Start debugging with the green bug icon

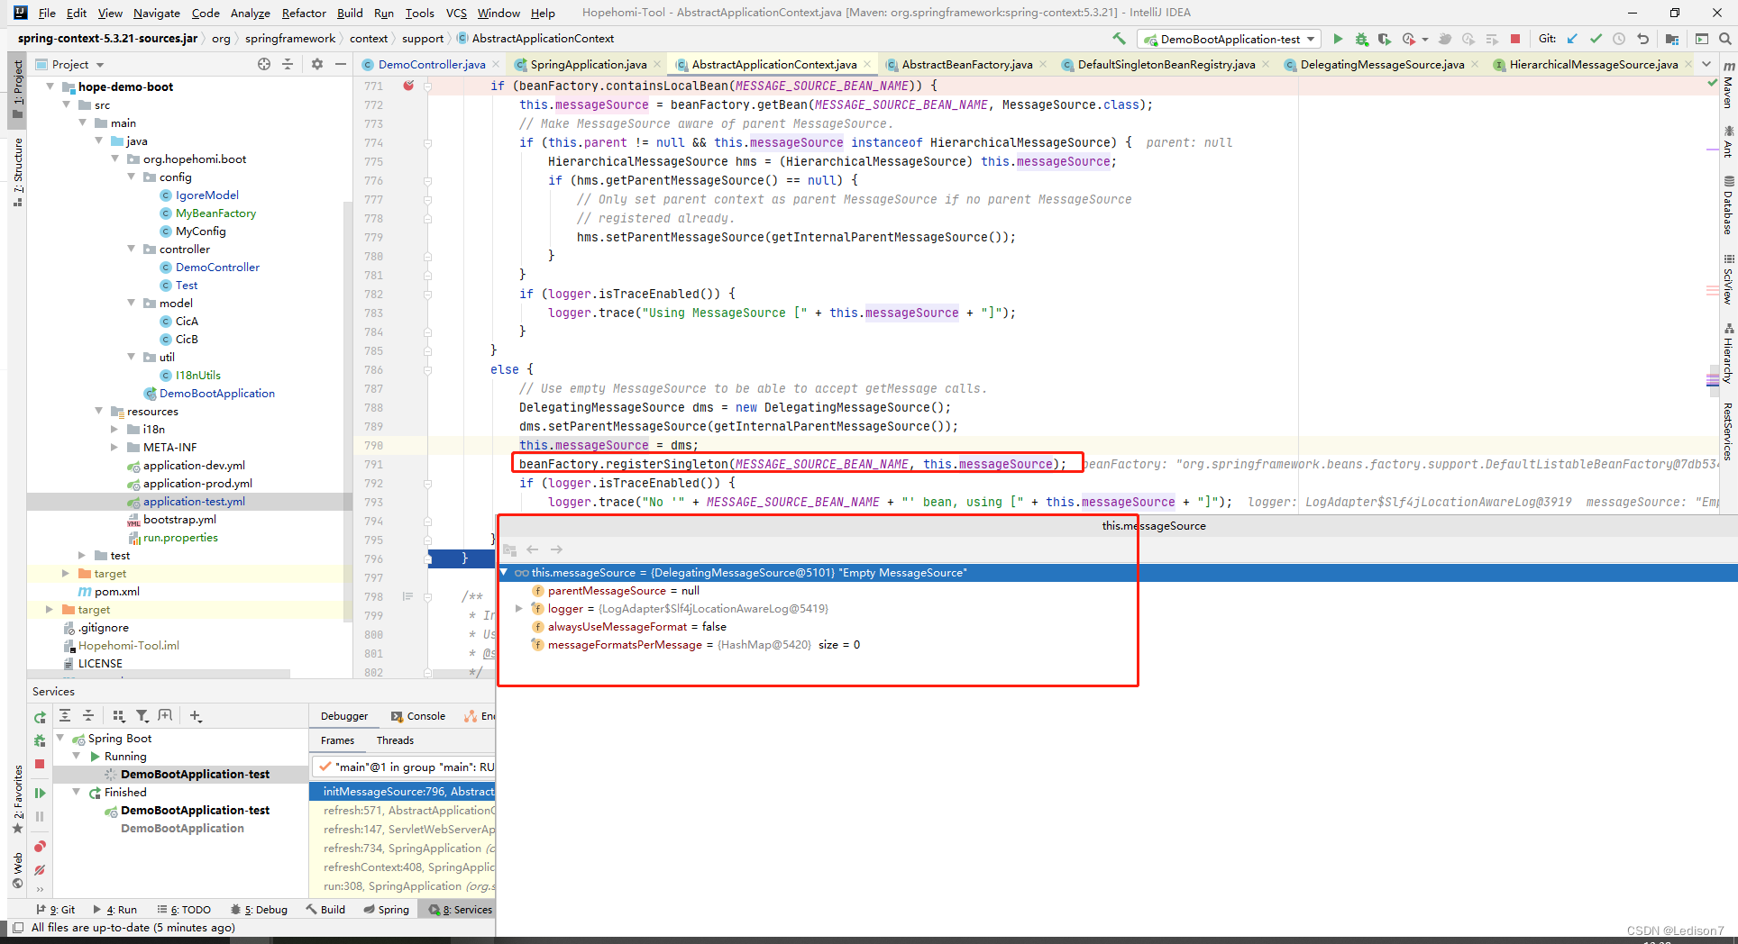click(1361, 39)
